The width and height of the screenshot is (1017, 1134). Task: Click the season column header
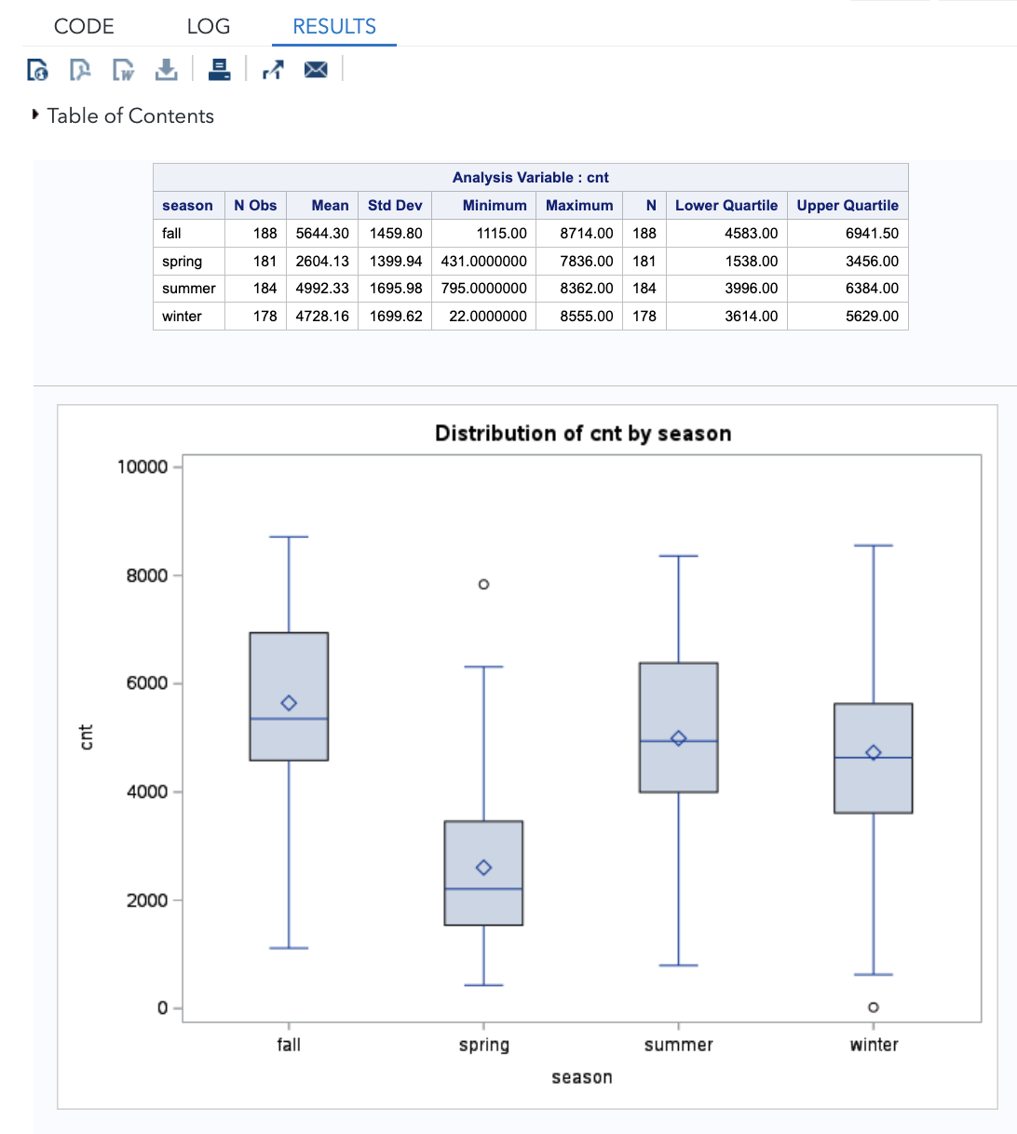pyautogui.click(x=187, y=206)
